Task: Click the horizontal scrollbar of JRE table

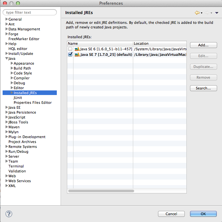Action: (101, 191)
